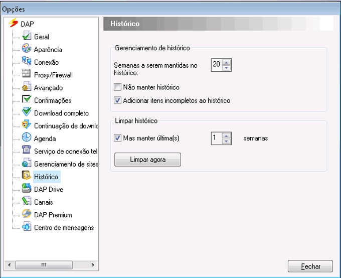Screen dimensions: 341x278
Task: Decrease weeks kept in history spinner
Action: coord(226,68)
